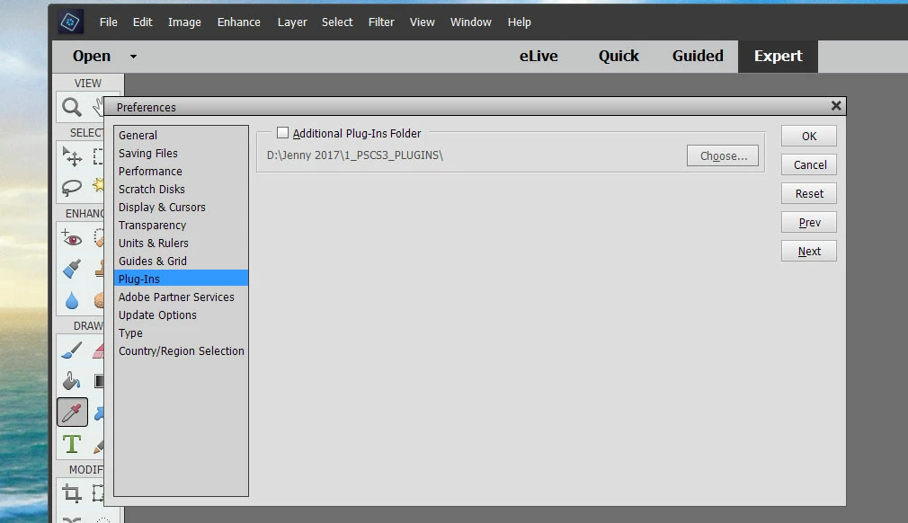Click Choose... to pick plug-ins folder

[723, 155]
